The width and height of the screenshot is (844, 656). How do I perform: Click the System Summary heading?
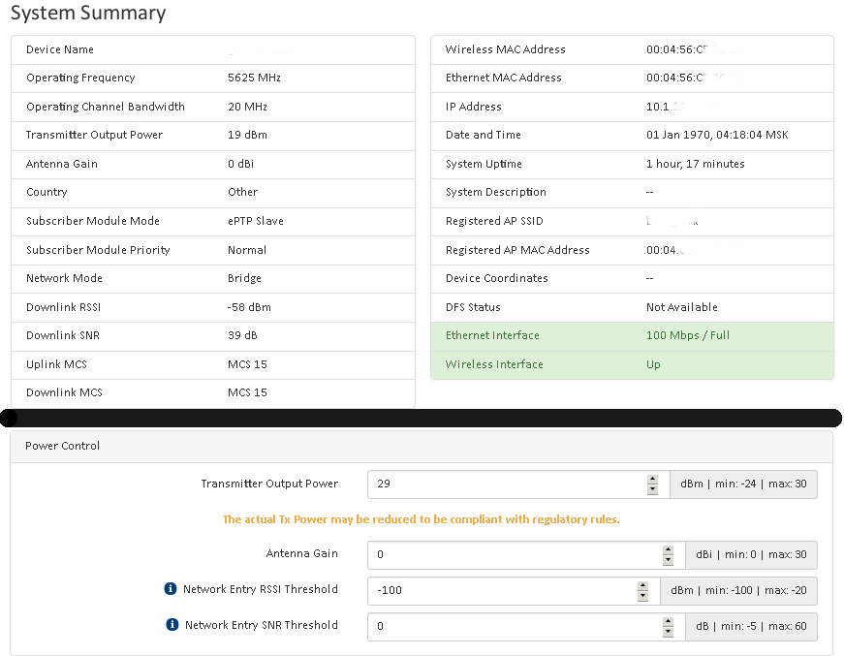point(88,14)
